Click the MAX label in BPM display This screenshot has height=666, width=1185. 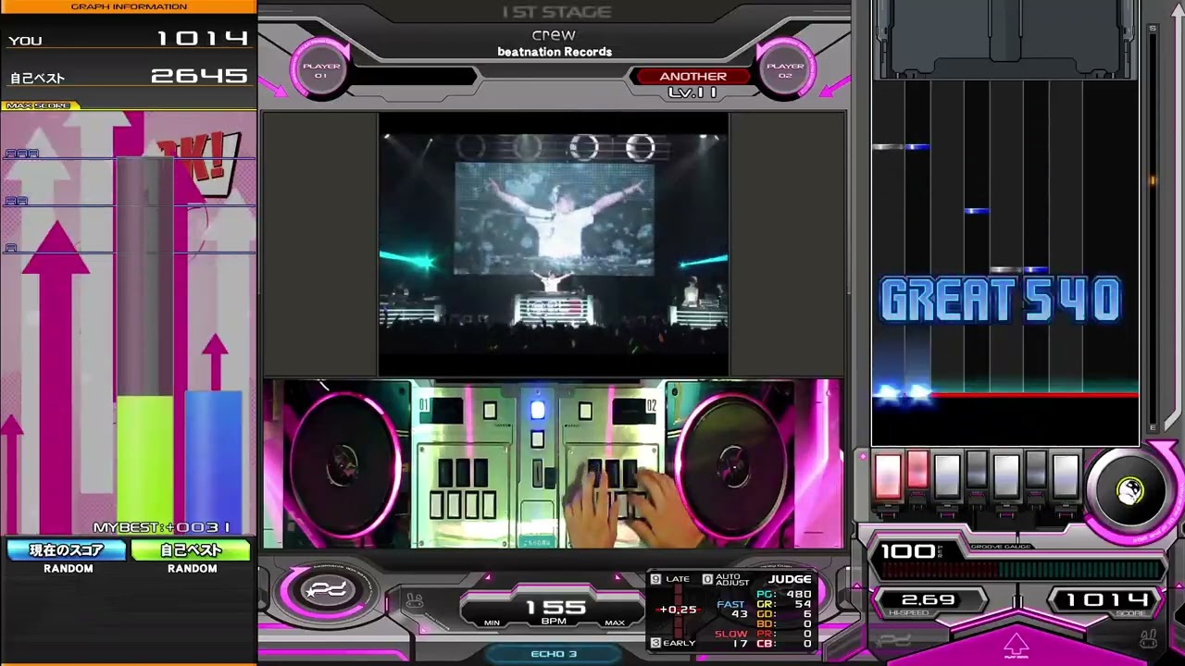[x=615, y=623]
